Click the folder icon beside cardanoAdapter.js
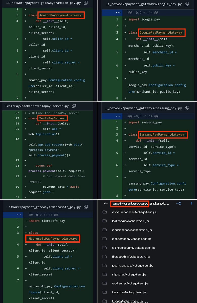This screenshot has height=303, width=197. point(105,230)
